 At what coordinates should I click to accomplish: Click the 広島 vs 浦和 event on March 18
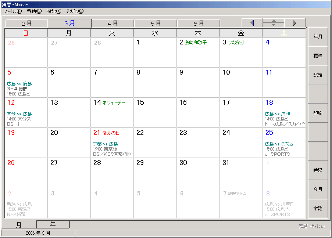pos(278,114)
